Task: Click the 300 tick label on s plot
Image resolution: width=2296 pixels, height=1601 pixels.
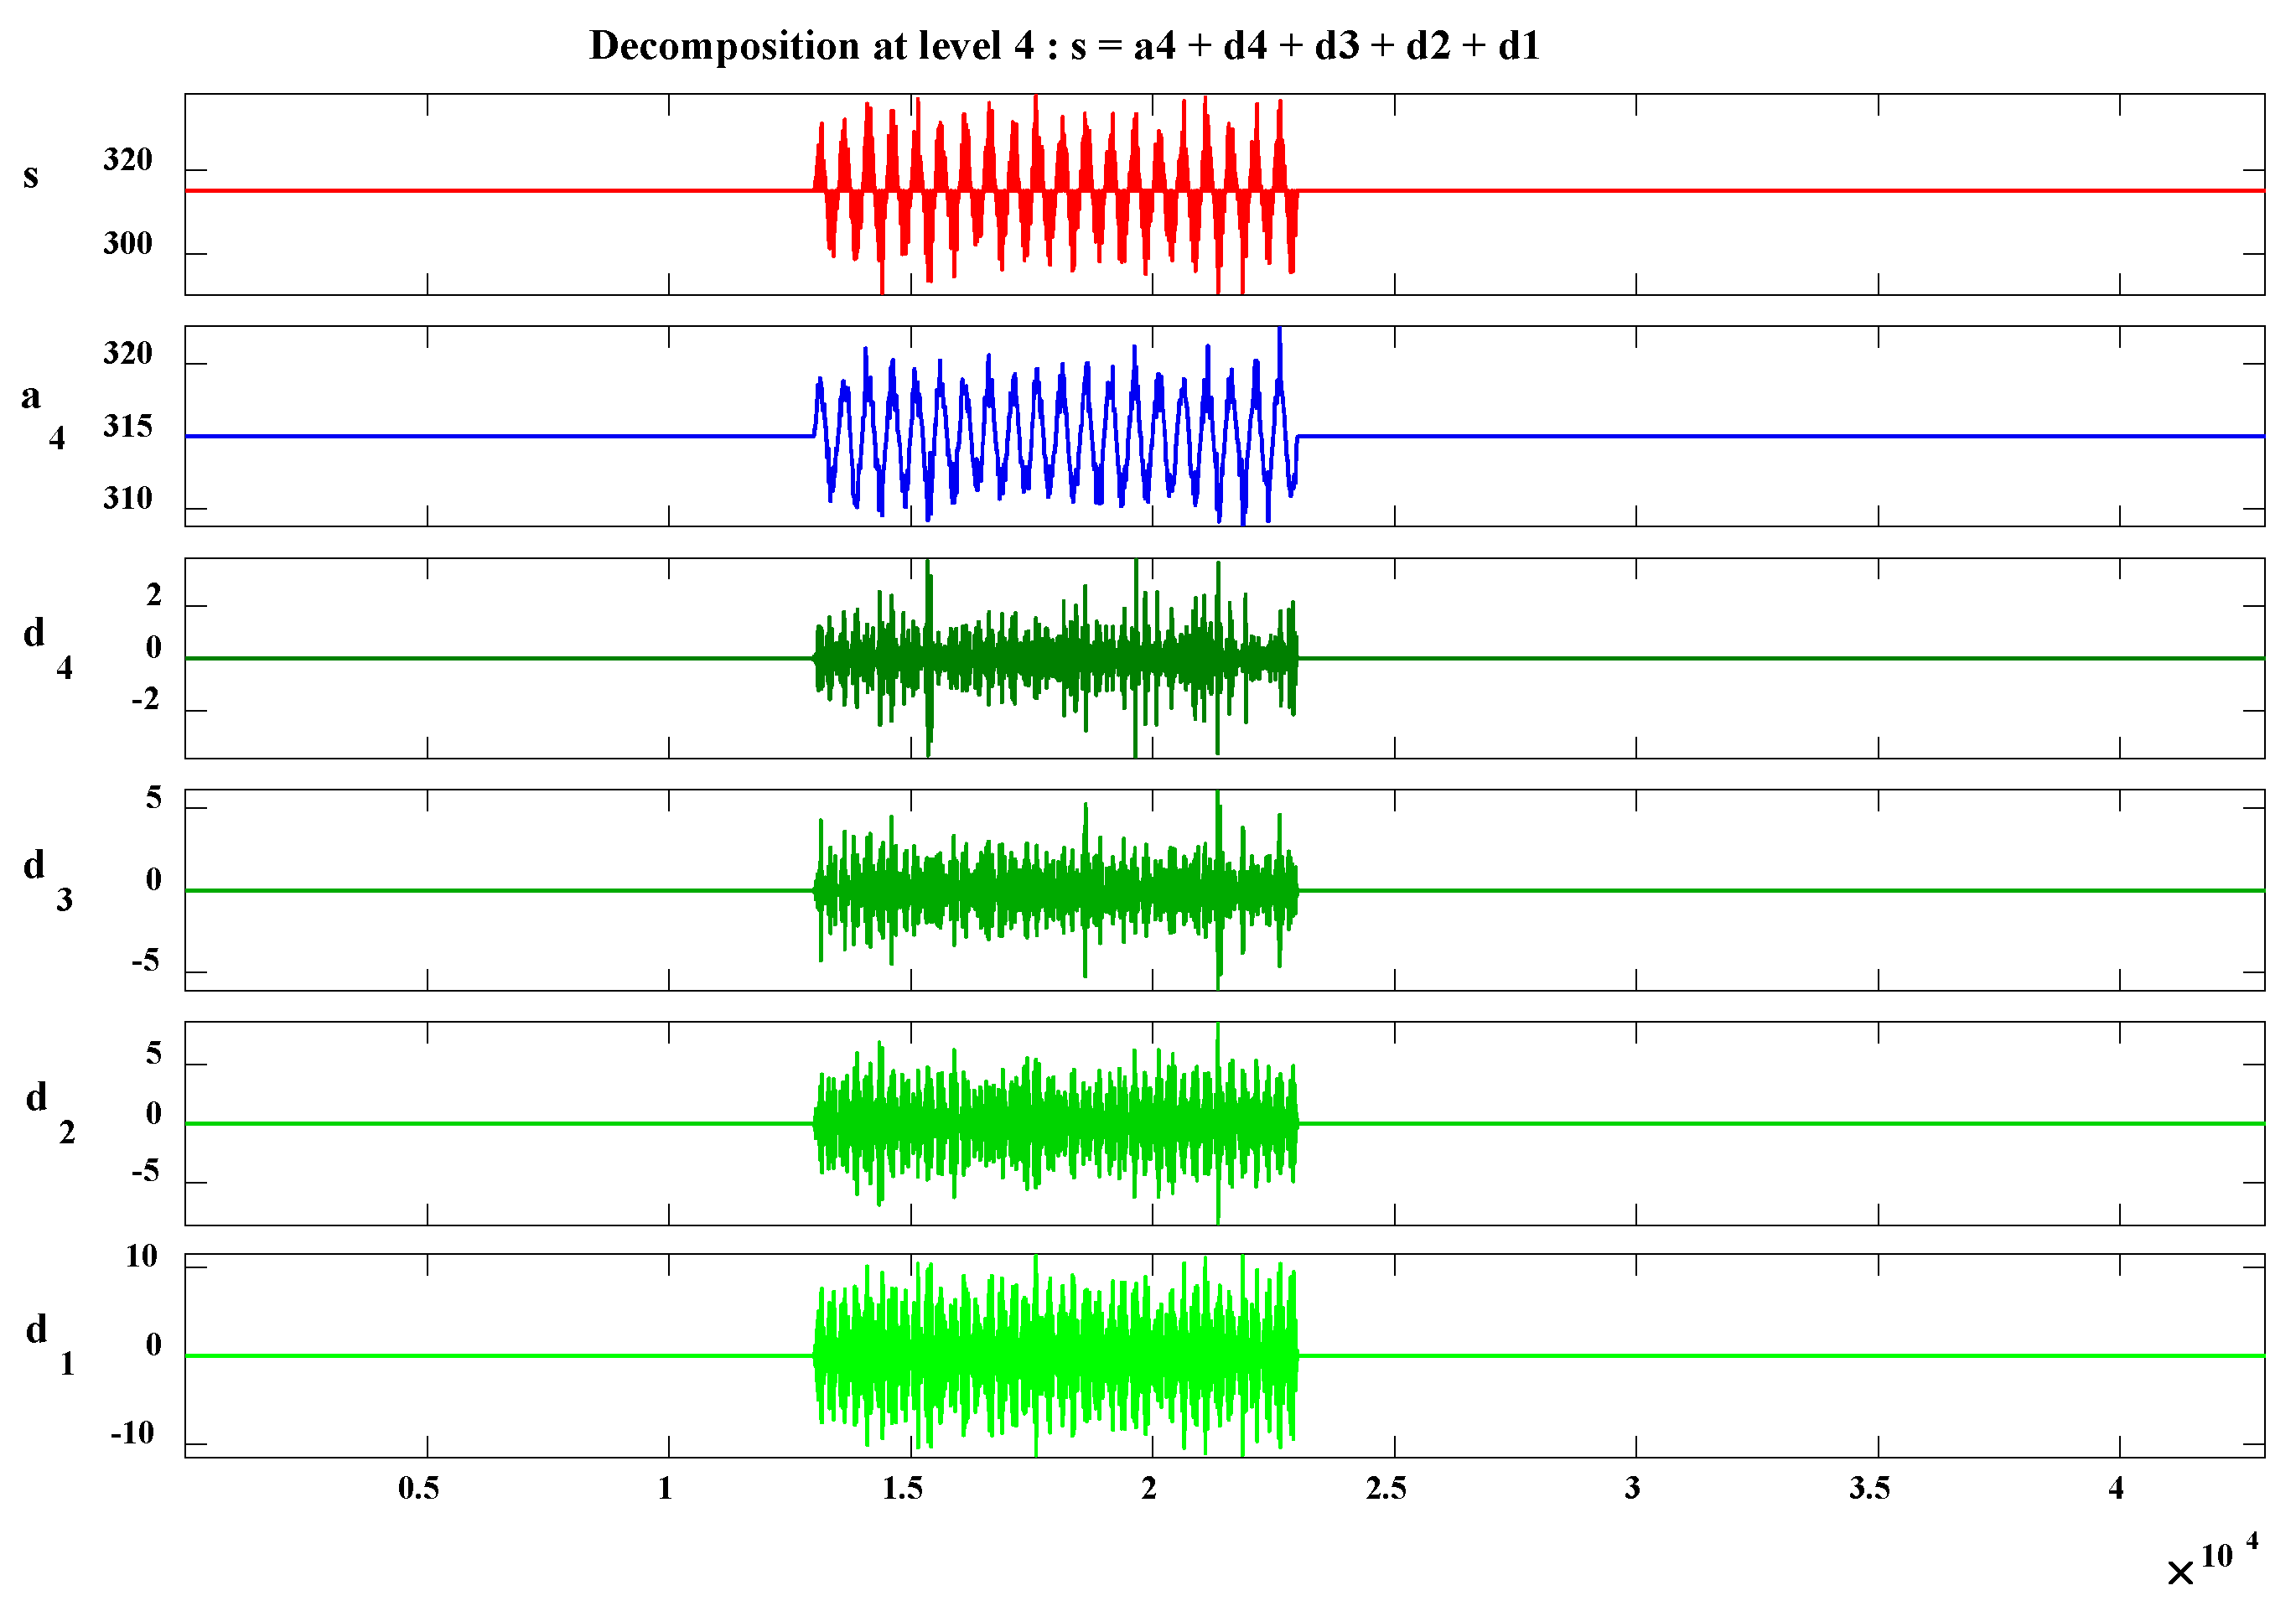Action: tap(128, 243)
